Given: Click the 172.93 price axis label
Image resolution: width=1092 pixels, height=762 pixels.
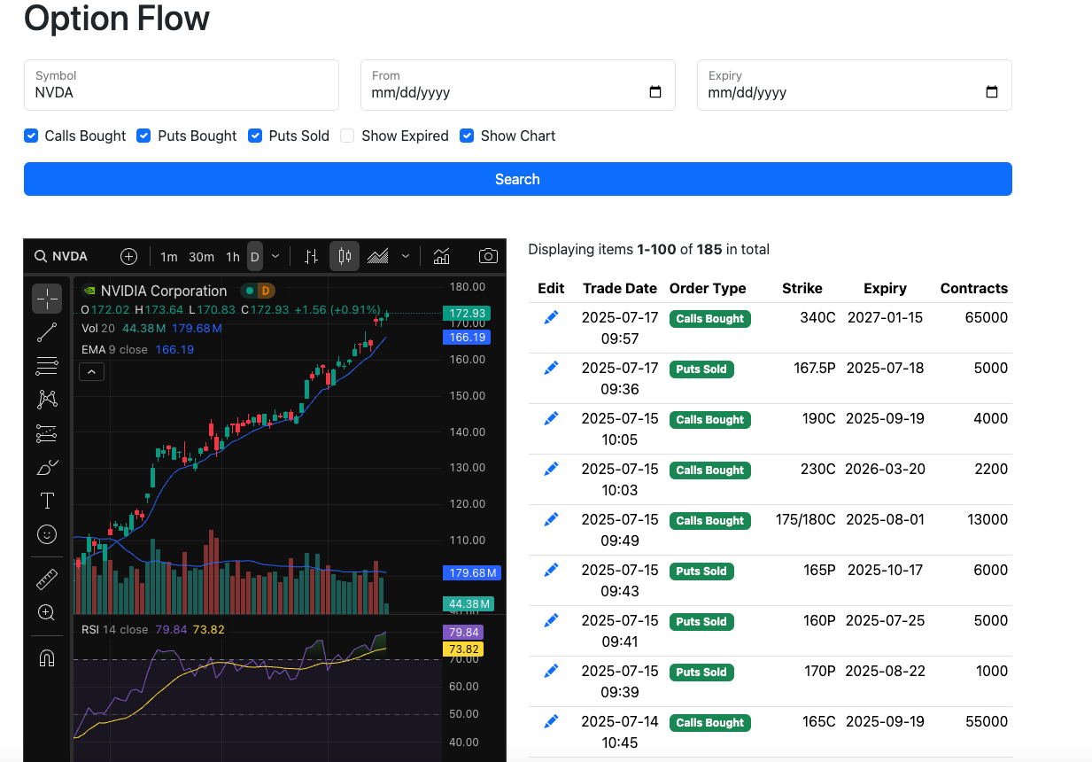Looking at the screenshot, I should click(x=467, y=313).
